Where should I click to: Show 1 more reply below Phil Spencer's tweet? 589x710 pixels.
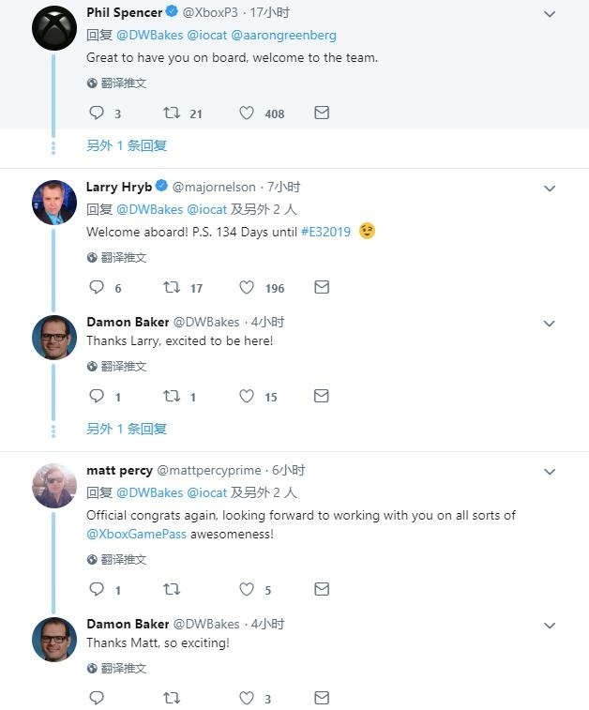(x=127, y=146)
